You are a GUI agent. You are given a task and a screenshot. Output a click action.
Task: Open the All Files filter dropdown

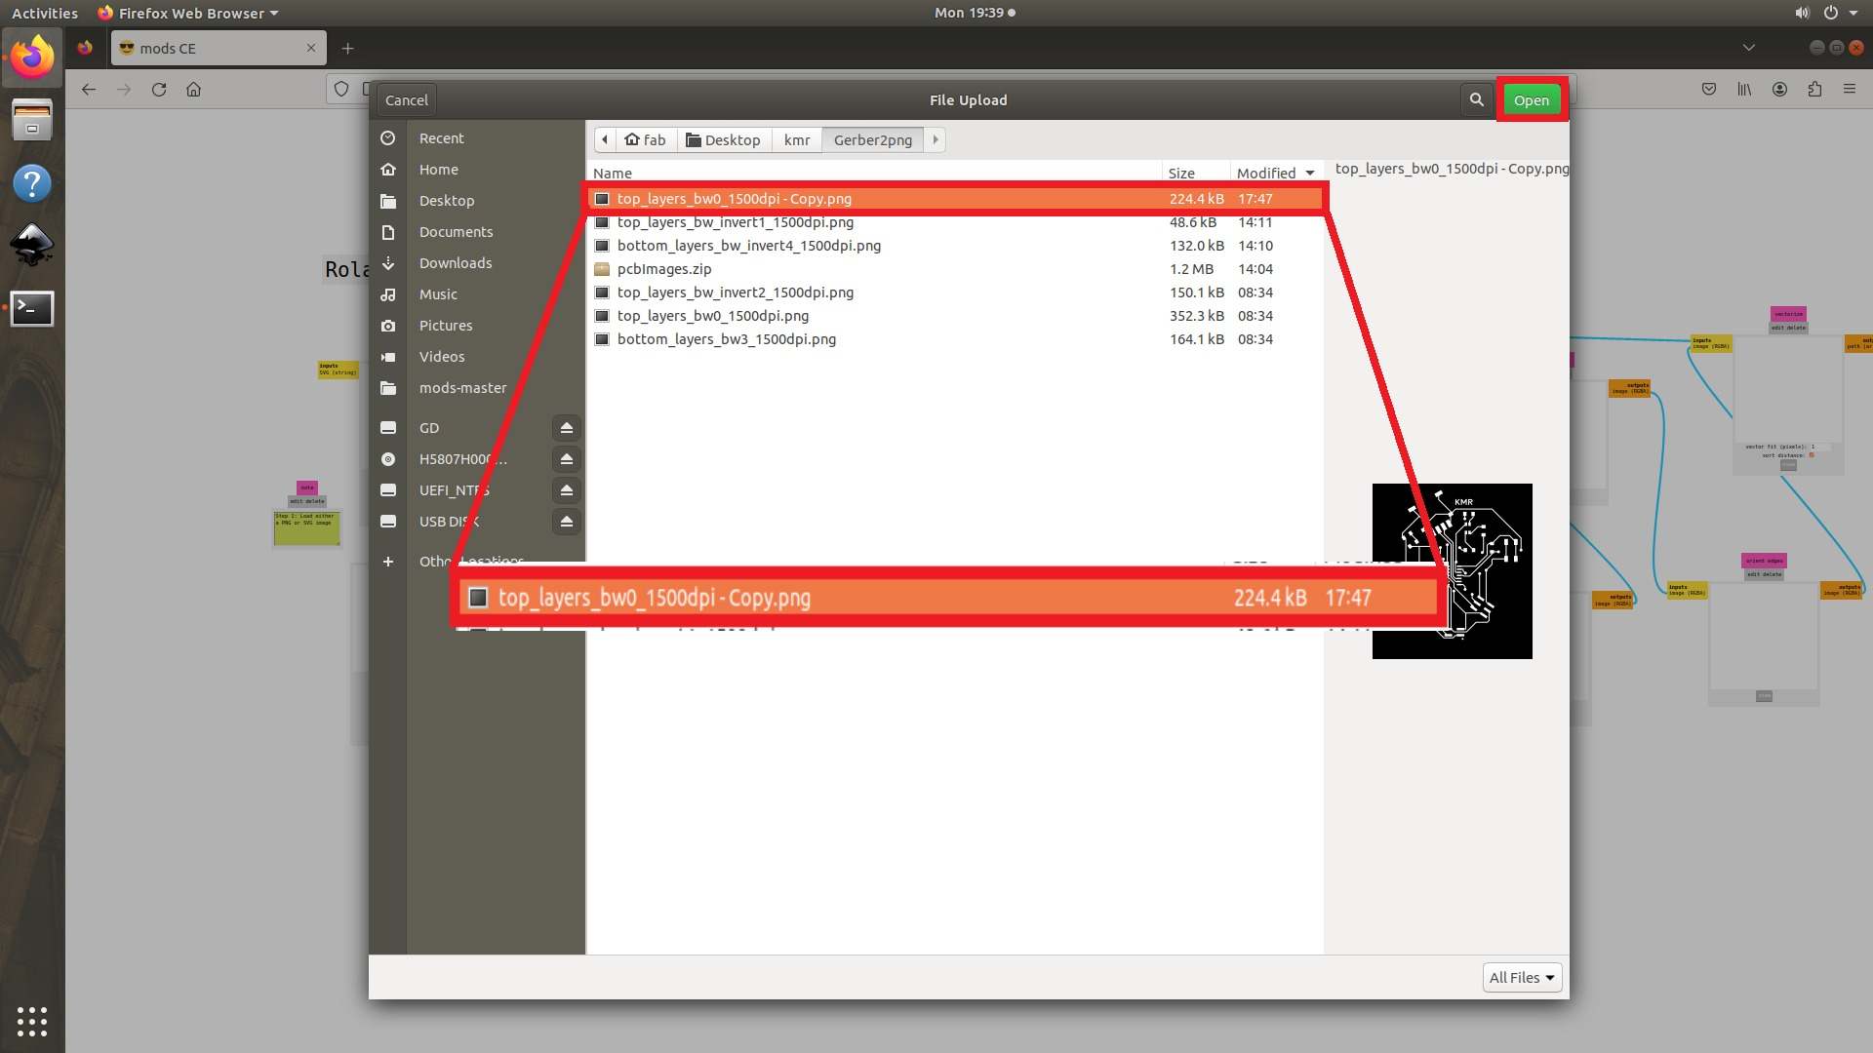[1521, 977]
